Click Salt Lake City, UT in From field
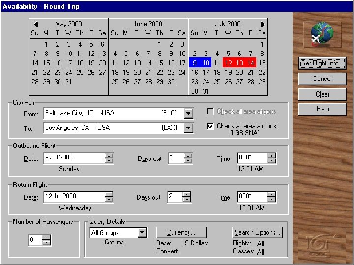Screen dimensions: 354x265 coord(69,113)
